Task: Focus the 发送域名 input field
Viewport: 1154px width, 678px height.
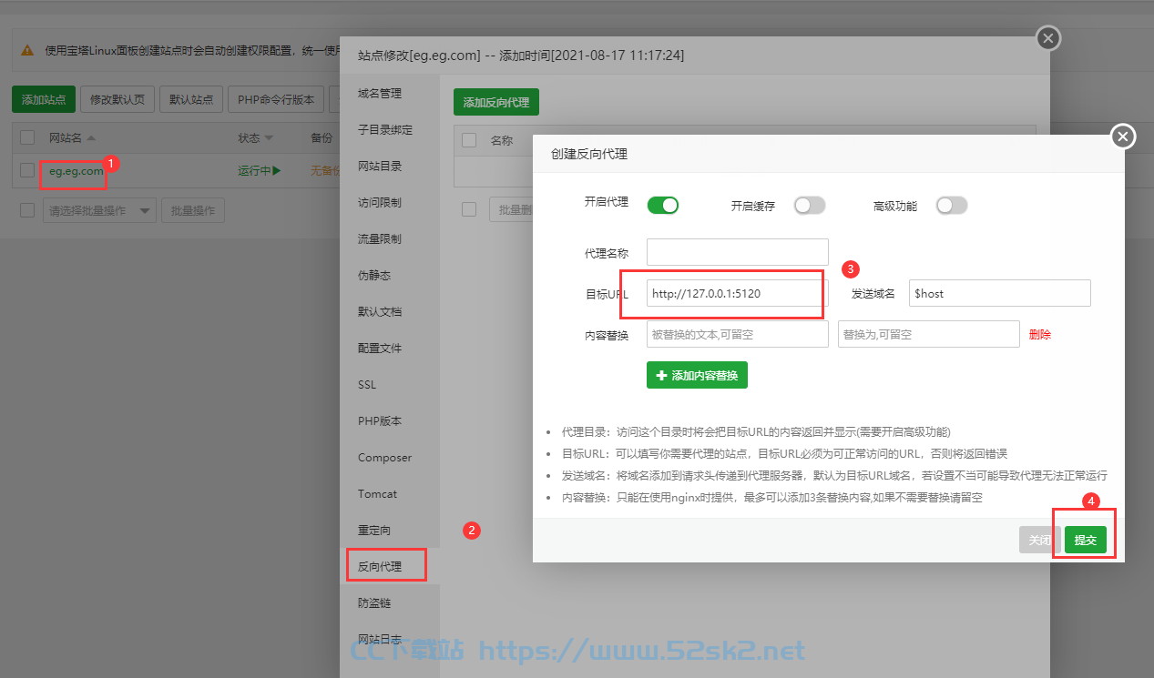Action: [x=1000, y=293]
